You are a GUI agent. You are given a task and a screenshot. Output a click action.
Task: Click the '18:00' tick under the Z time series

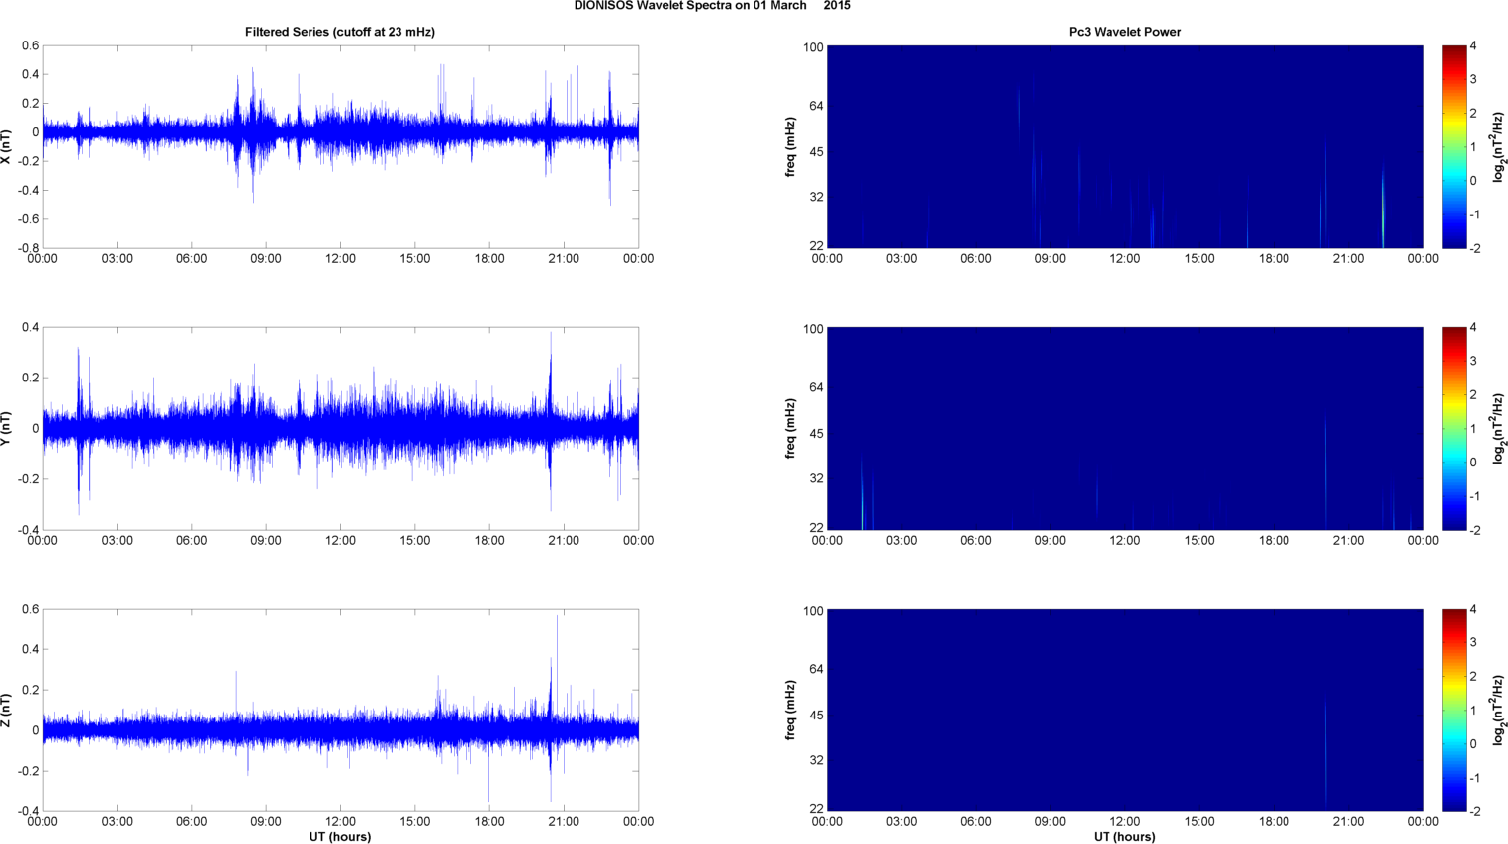pos(489,821)
